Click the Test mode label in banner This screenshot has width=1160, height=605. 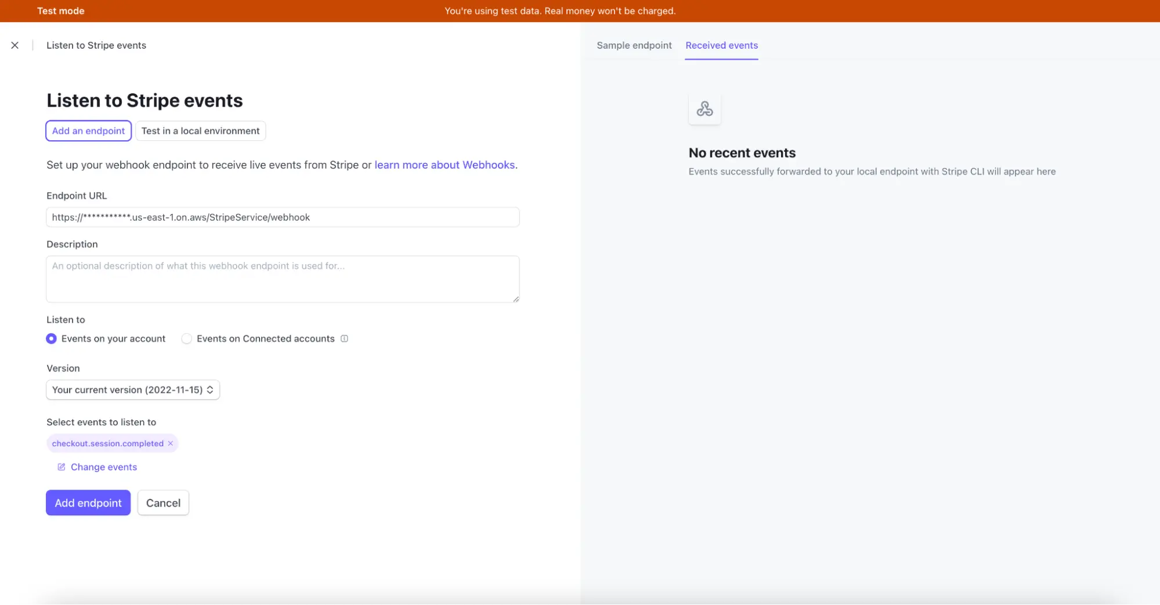[61, 11]
